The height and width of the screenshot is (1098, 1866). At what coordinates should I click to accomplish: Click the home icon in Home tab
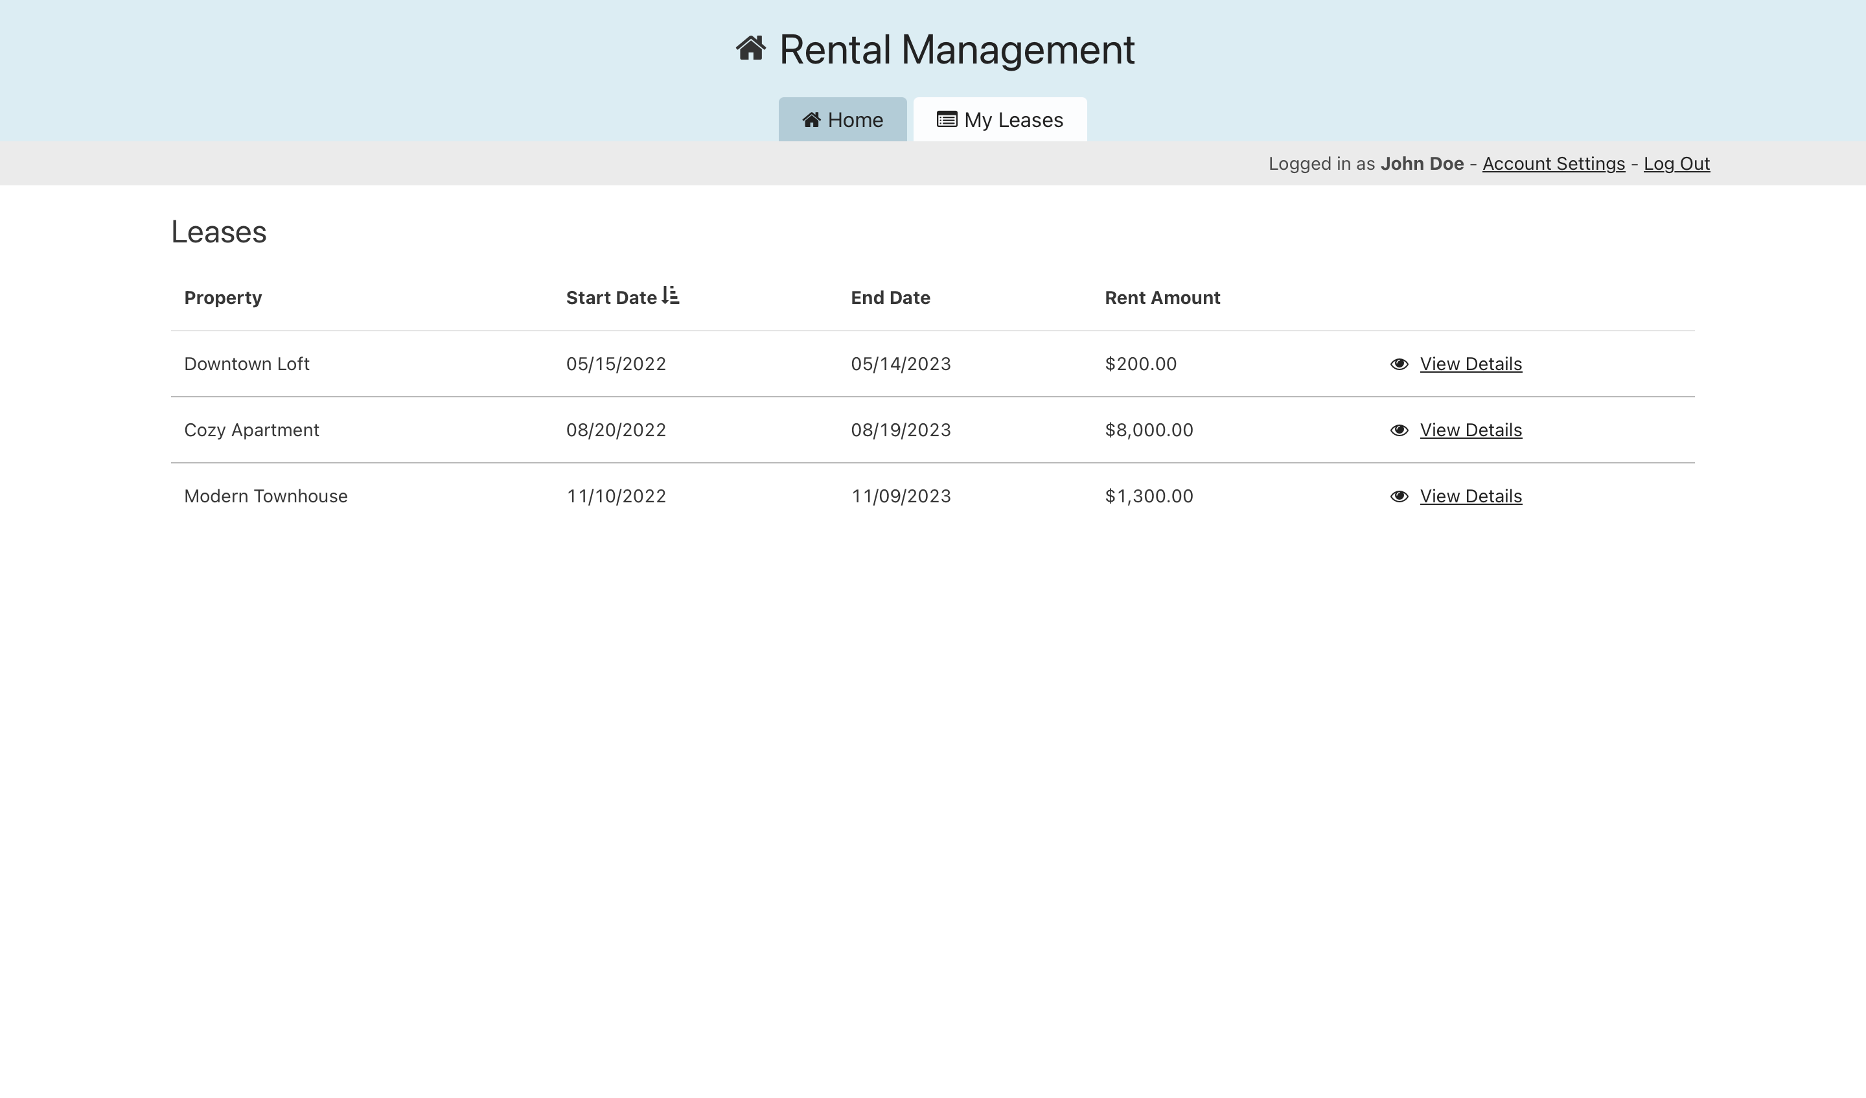point(812,120)
